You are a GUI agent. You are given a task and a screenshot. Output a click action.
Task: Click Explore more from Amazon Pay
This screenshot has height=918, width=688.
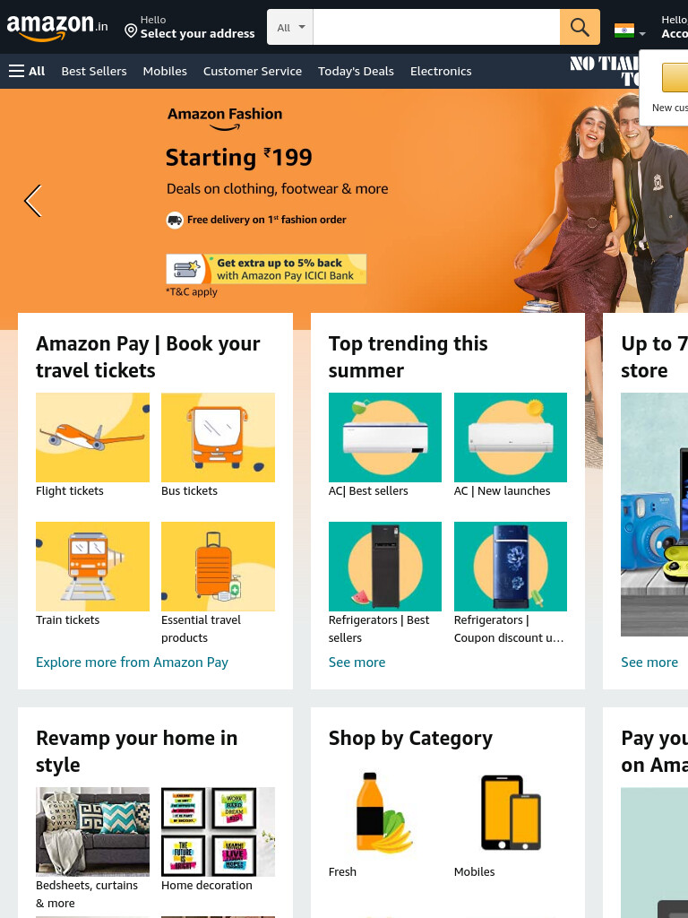133,663
